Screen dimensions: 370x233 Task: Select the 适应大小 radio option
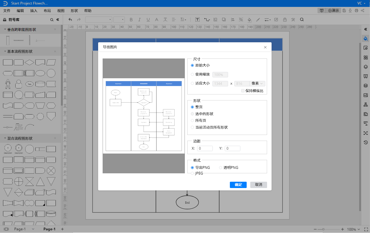point(192,83)
